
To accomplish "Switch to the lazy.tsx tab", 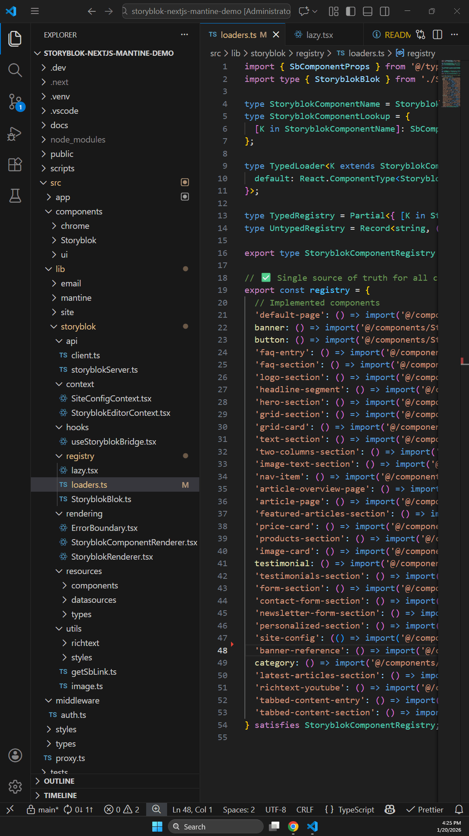I will [x=319, y=35].
